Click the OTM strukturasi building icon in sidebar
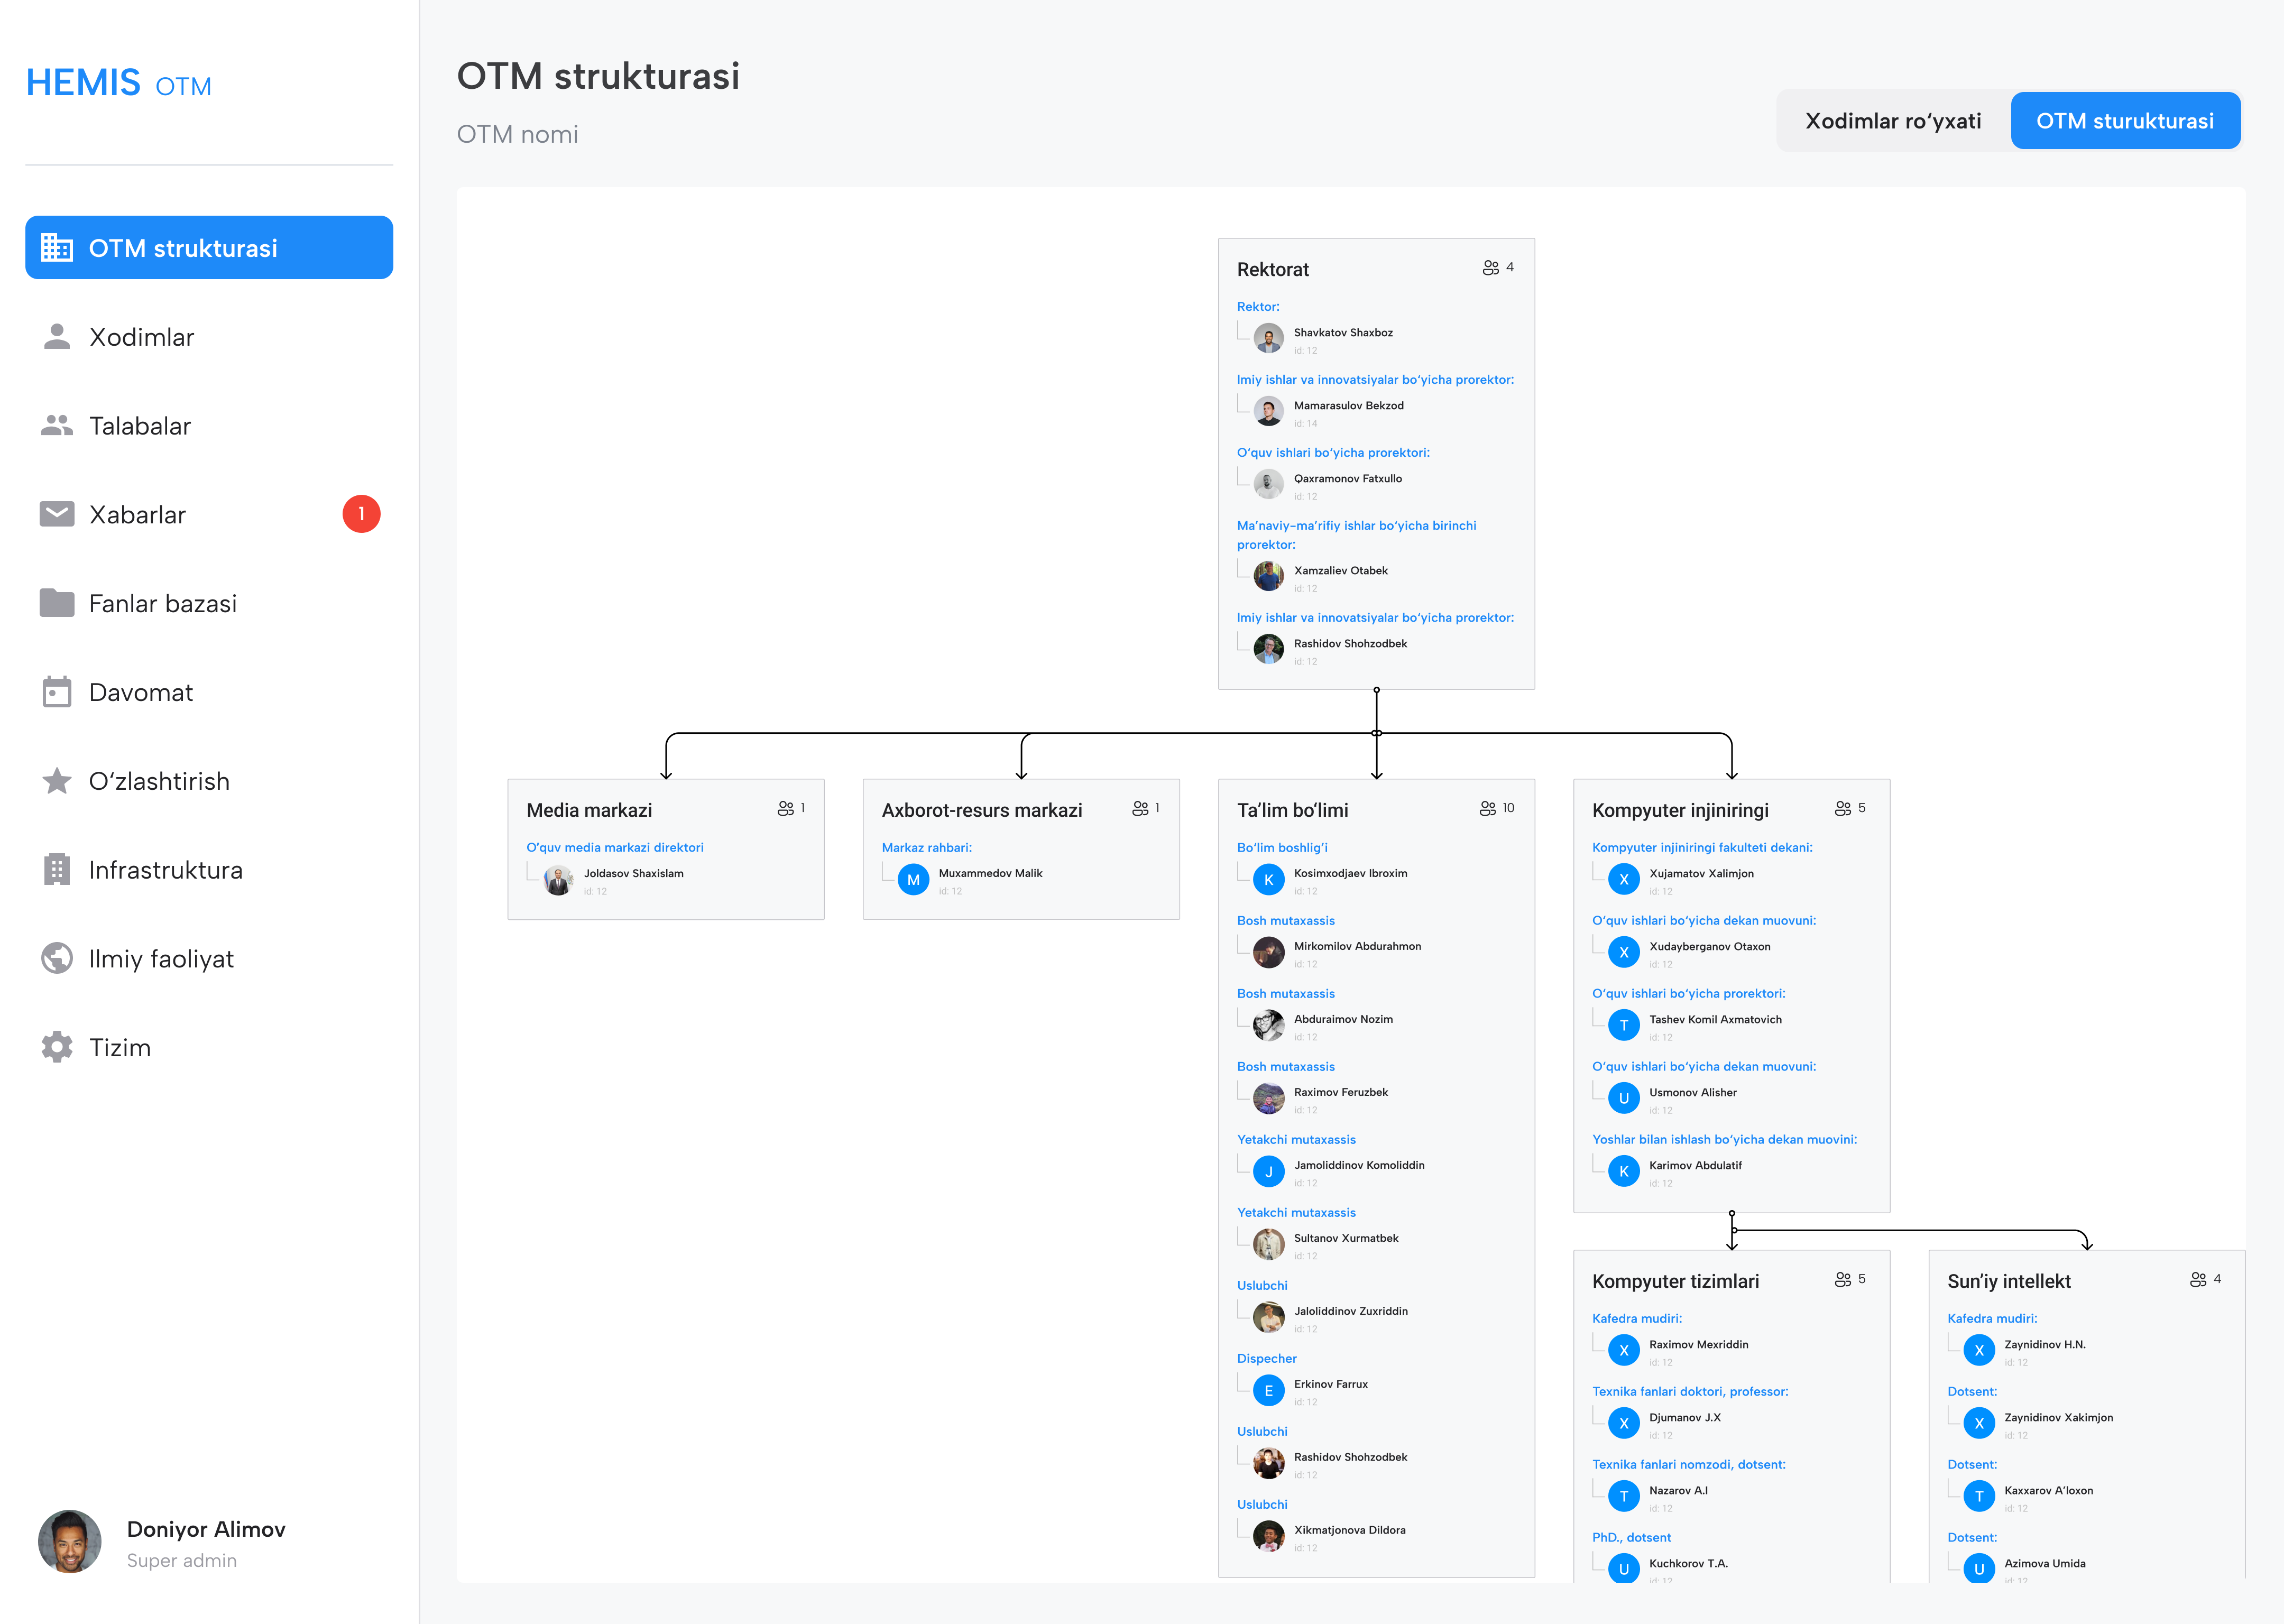Image resolution: width=2284 pixels, height=1624 pixels. tap(57, 247)
